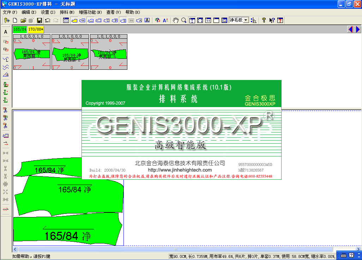Click the keyboard icon in system tray
This screenshot has height=260, width=362.
(344, 255)
